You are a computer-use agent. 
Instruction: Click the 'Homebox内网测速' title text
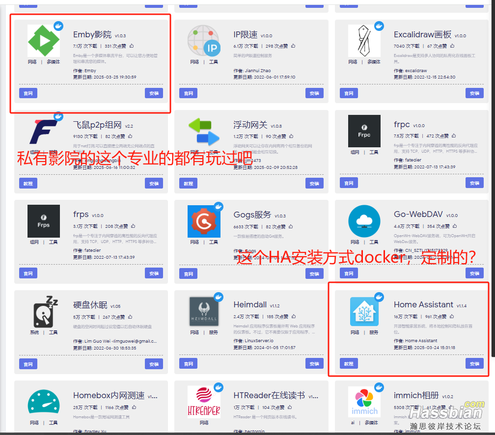109,395
